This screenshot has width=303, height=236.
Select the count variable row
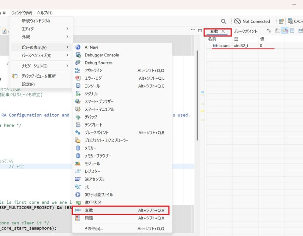pos(224,46)
